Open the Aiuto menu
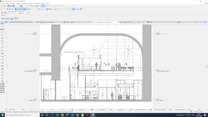 click(x=48, y=3)
